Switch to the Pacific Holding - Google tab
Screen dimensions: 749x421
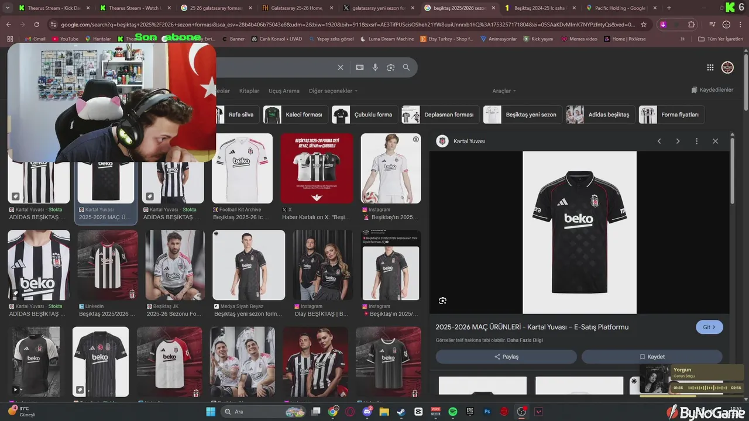[620, 8]
